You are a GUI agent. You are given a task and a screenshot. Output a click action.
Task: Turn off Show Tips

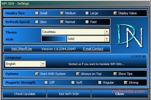(115, 74)
